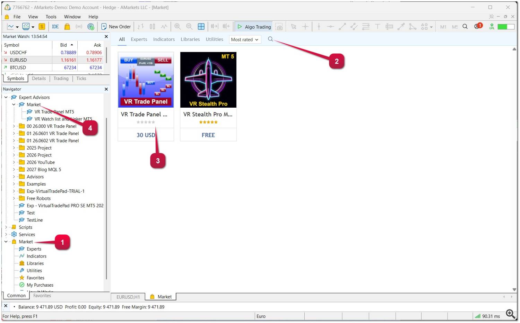Screen dimensions: 520x323
Task: Open the VR Trade Panel product thumbnail
Action: [x=146, y=80]
